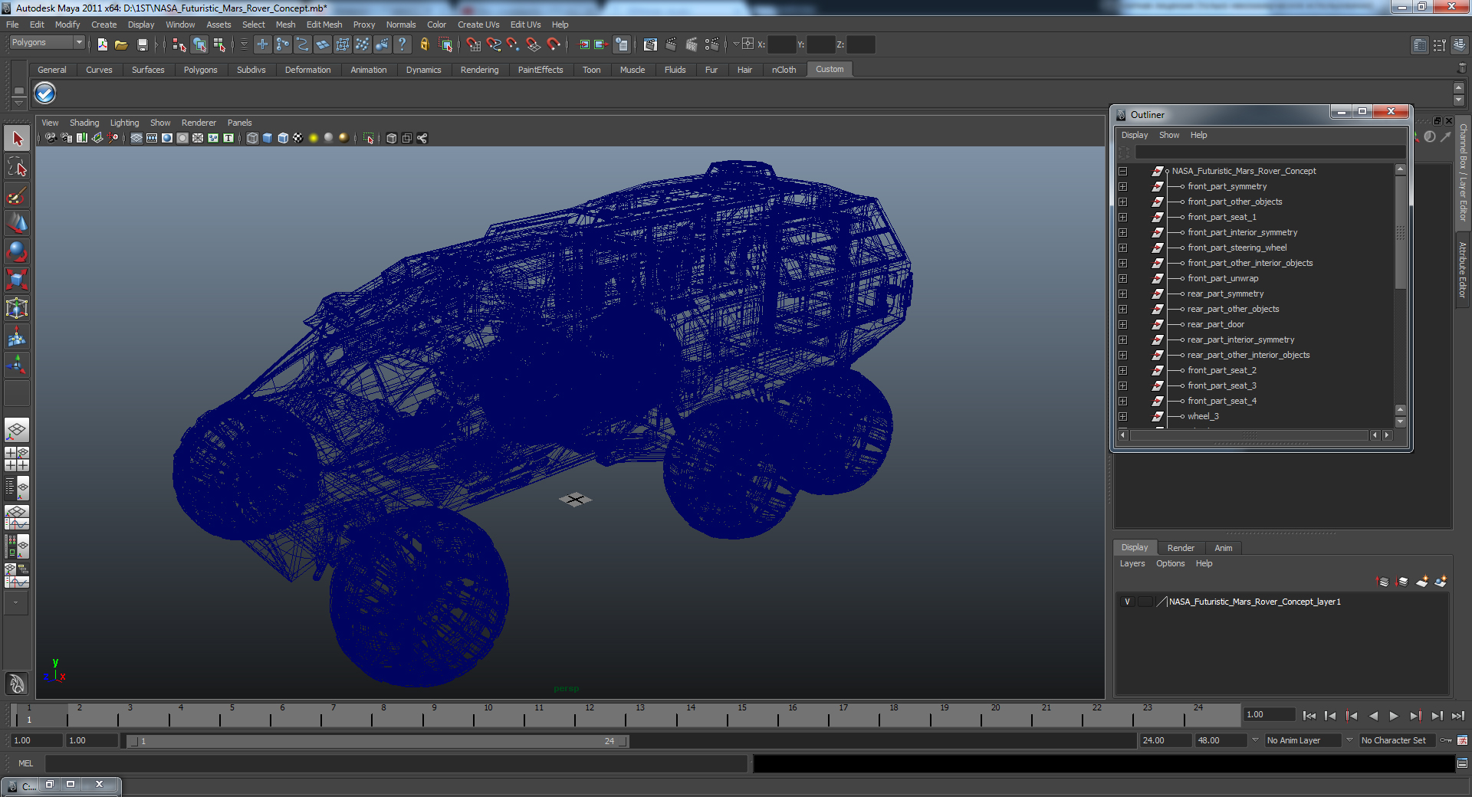Image resolution: width=1472 pixels, height=797 pixels.
Task: Activate the Paint Selection tool
Action: (x=17, y=195)
